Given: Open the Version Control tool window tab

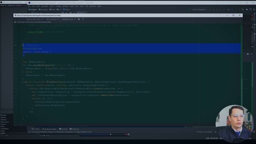Looking at the screenshot, I should [x=50, y=129].
